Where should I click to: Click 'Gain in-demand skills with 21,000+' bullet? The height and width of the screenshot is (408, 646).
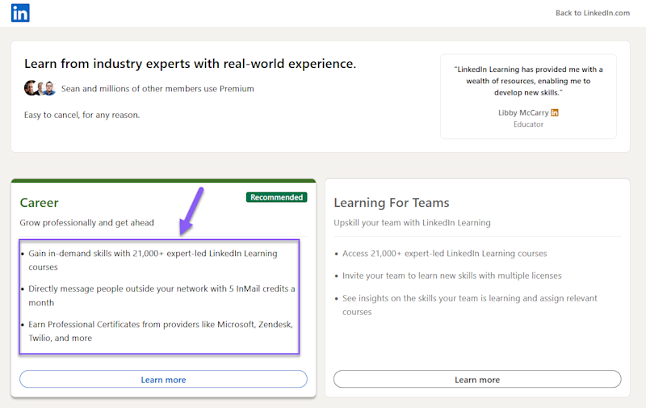coord(153,260)
